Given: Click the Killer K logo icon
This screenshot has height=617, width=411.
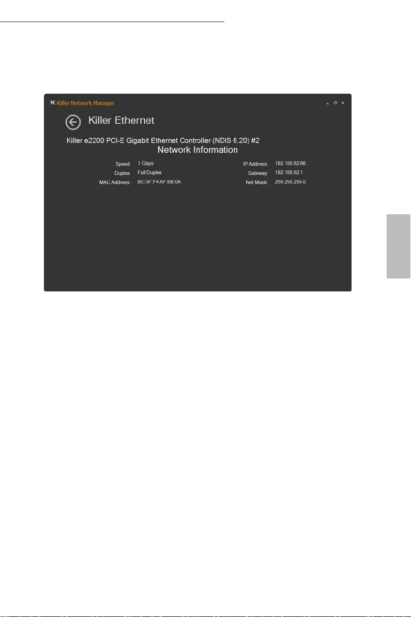Looking at the screenshot, I should coord(53,102).
